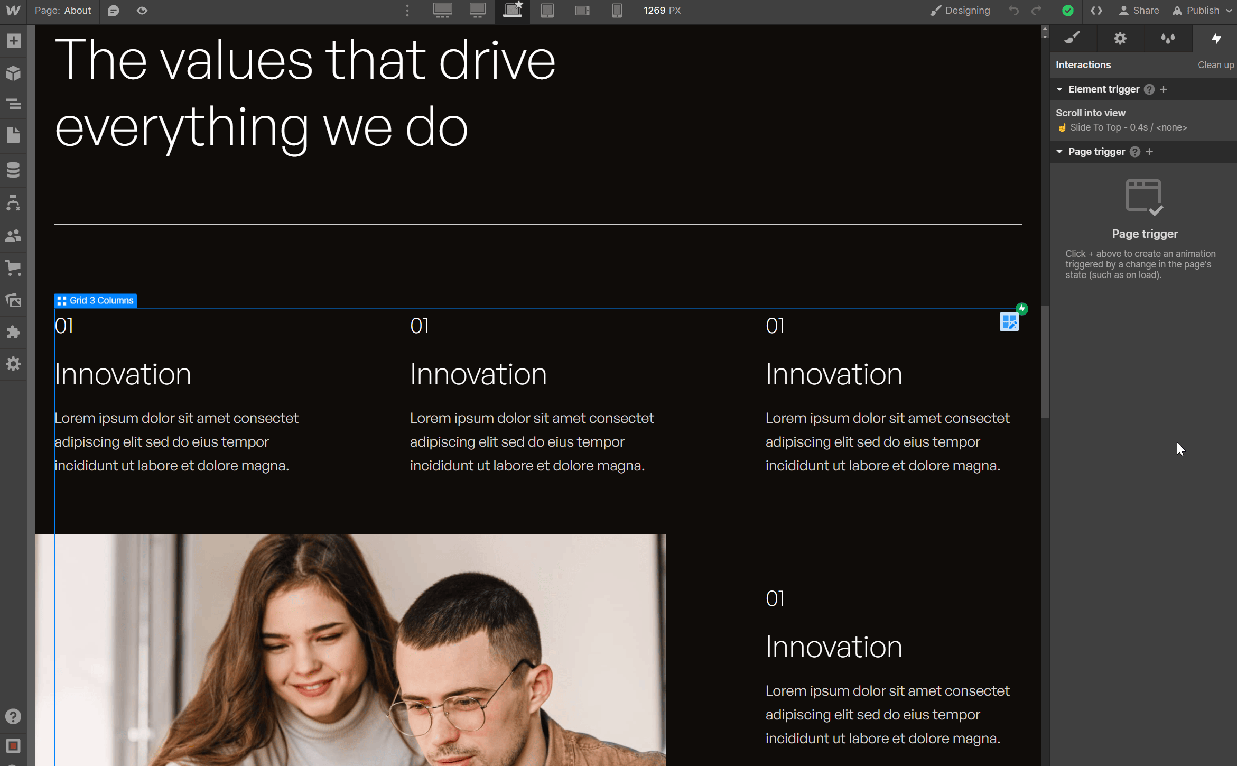Switch to tablet breakpoint preview
Viewport: 1237px width, 766px height.
pos(547,10)
